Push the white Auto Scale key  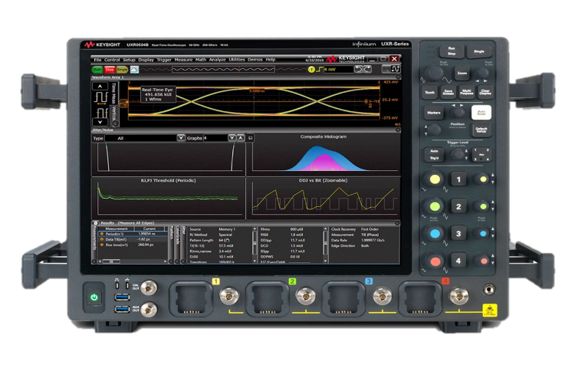click(x=481, y=113)
